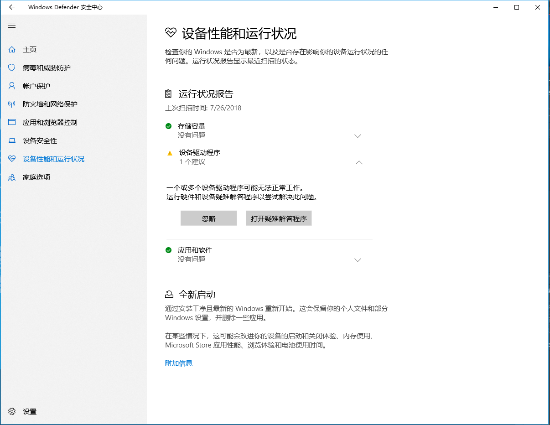550x425 pixels.
Task: Open 帐户保护 from the sidebar
Action: pyautogui.click(x=40, y=86)
